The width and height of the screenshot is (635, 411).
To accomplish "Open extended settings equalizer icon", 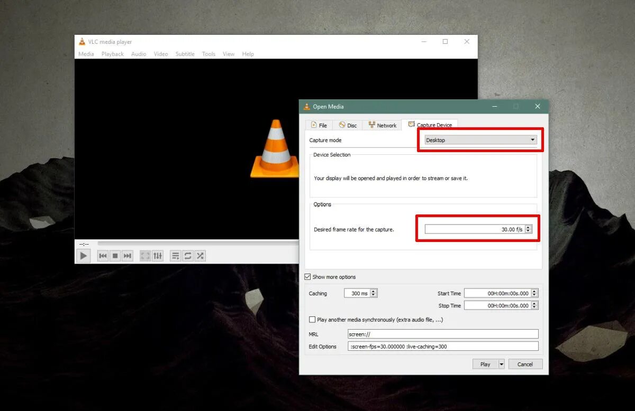I will pyautogui.click(x=158, y=256).
